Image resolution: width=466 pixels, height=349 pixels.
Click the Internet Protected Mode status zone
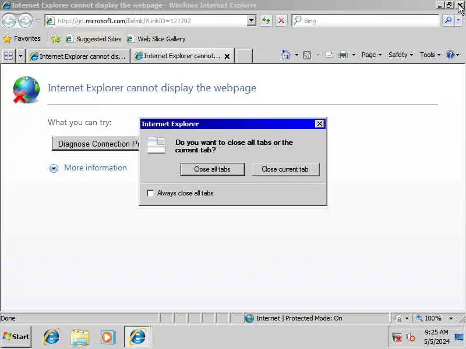pos(316,318)
